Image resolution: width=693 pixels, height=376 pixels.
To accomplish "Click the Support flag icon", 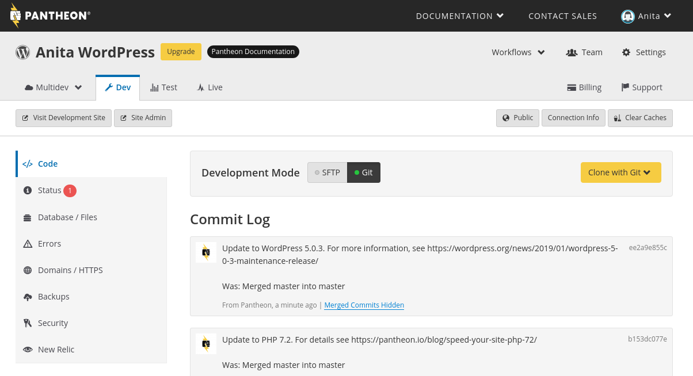I will (x=625, y=87).
